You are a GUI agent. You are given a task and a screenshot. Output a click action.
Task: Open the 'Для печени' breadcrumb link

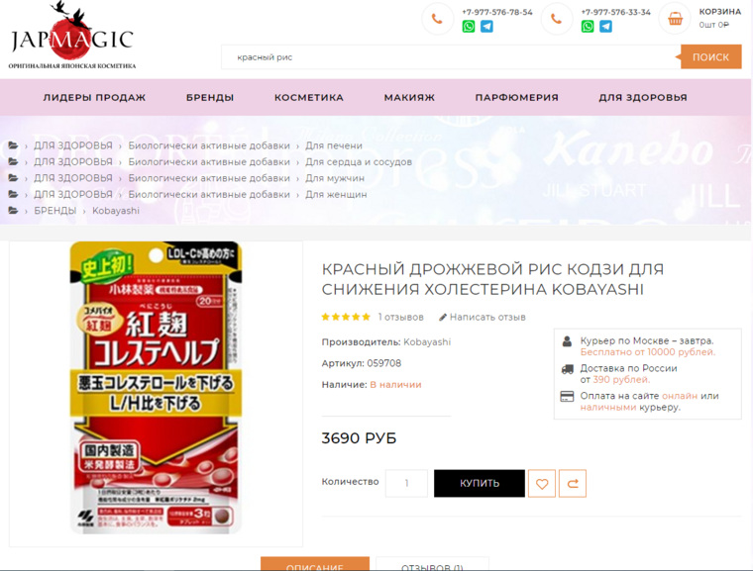click(x=334, y=145)
